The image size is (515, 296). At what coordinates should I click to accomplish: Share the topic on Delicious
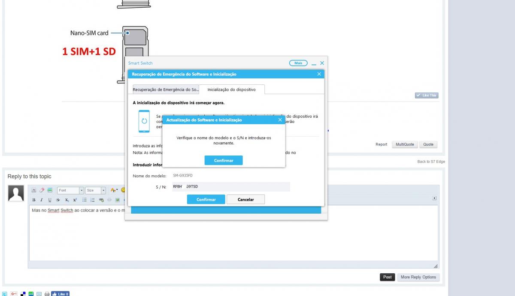(x=23, y=293)
